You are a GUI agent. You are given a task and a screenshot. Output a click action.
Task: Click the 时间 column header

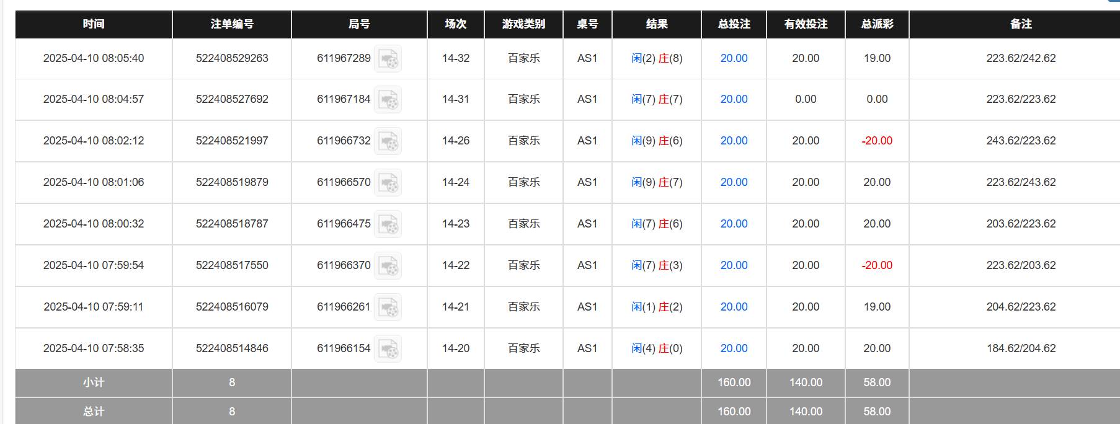(94, 24)
